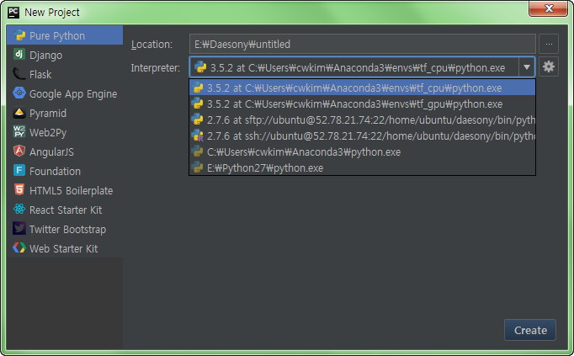The height and width of the screenshot is (356, 574).
Task: Click Python icon of E:\Python27 entry
Action: [198, 167]
